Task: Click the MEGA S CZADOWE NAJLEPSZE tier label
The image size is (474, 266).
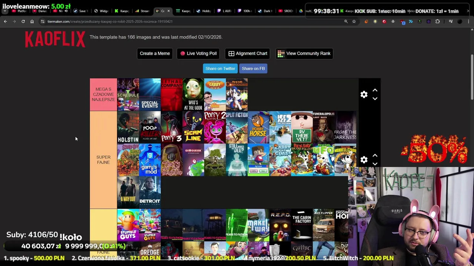Action: click(103, 95)
